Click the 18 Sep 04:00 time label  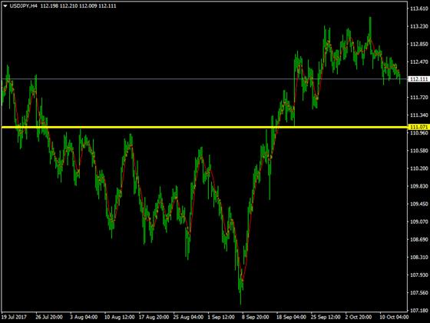291,317
